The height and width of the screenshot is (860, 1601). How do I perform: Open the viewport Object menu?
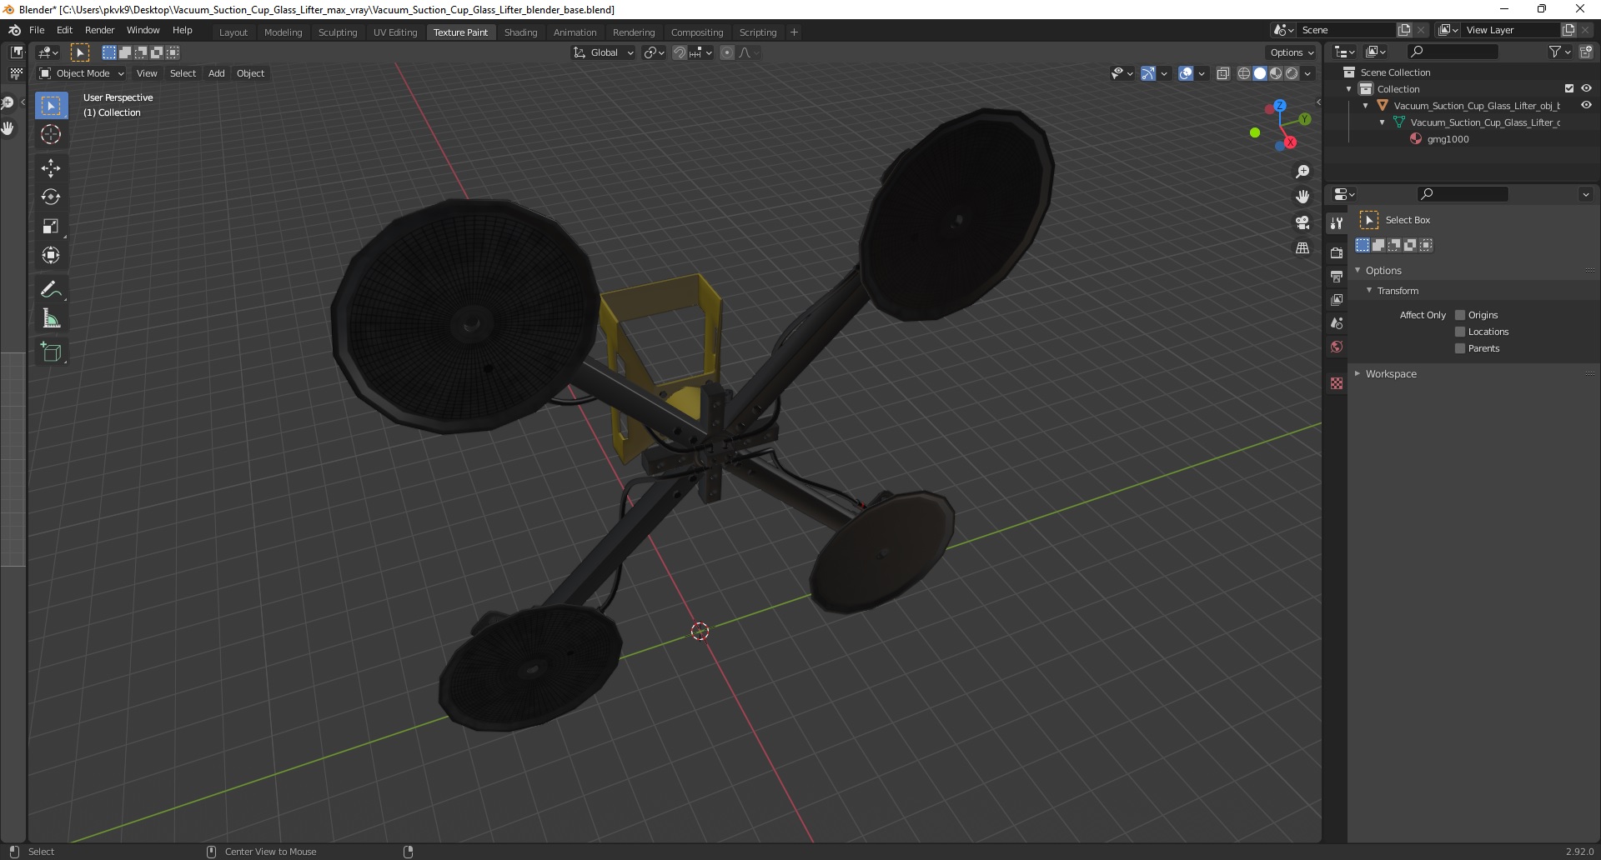coord(250,73)
